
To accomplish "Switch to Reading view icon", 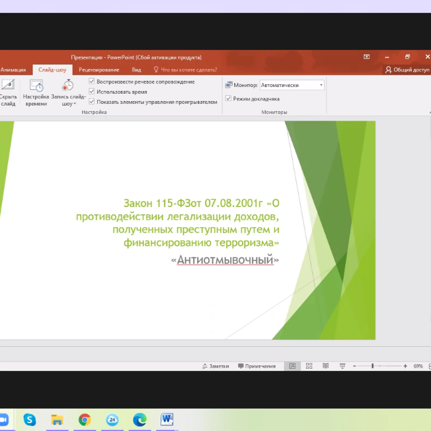I will 326,366.
